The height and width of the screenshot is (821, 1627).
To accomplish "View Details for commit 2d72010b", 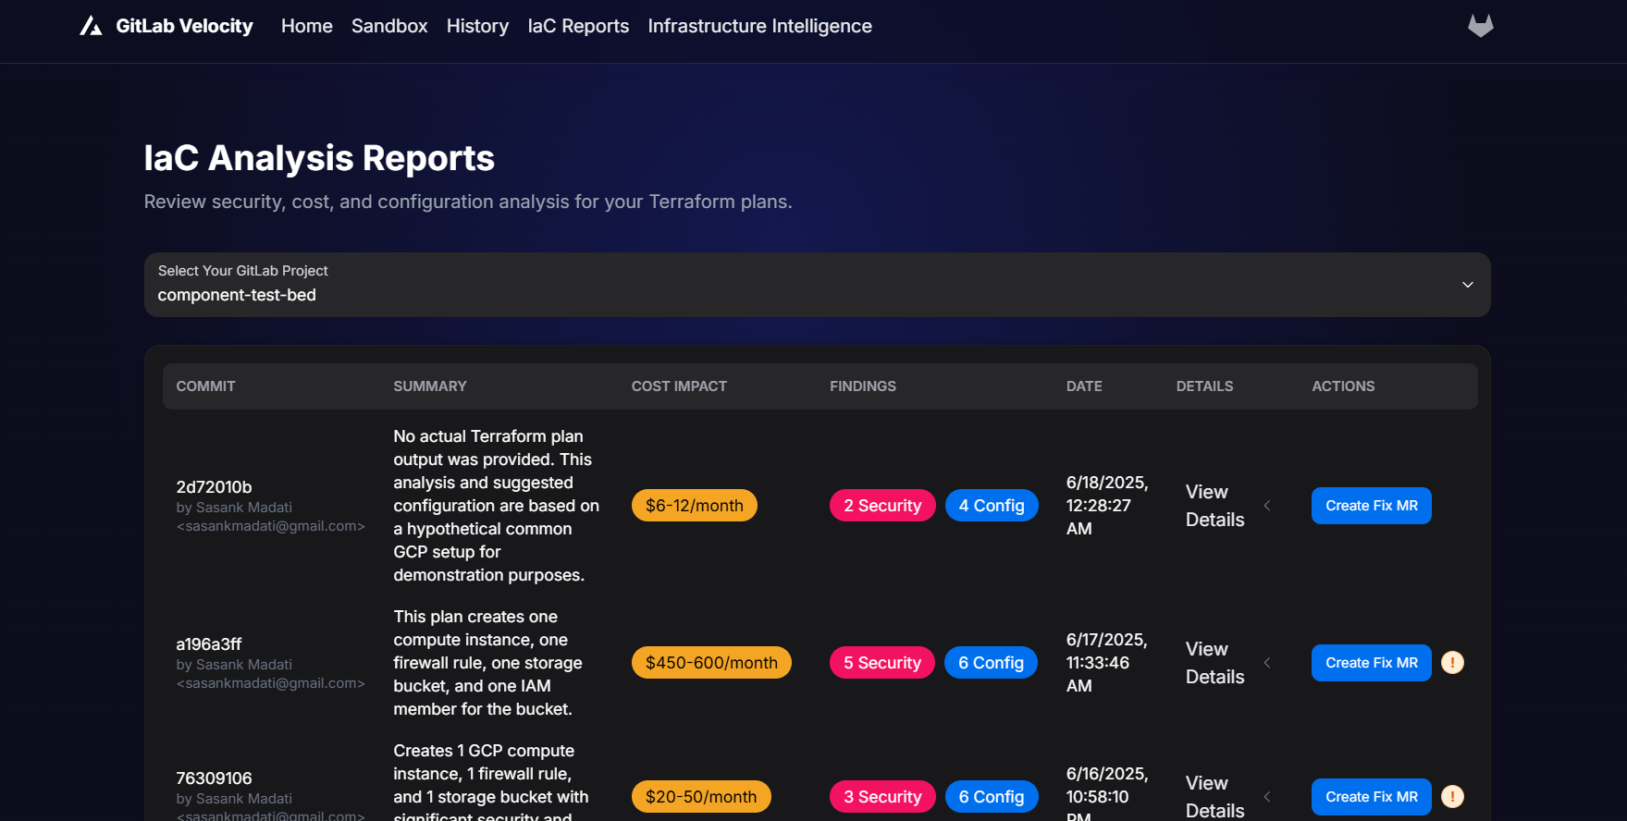I will click(1214, 506).
